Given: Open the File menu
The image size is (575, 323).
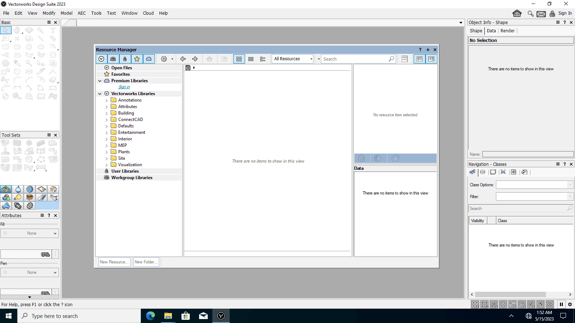Looking at the screenshot, I should click(x=6, y=13).
